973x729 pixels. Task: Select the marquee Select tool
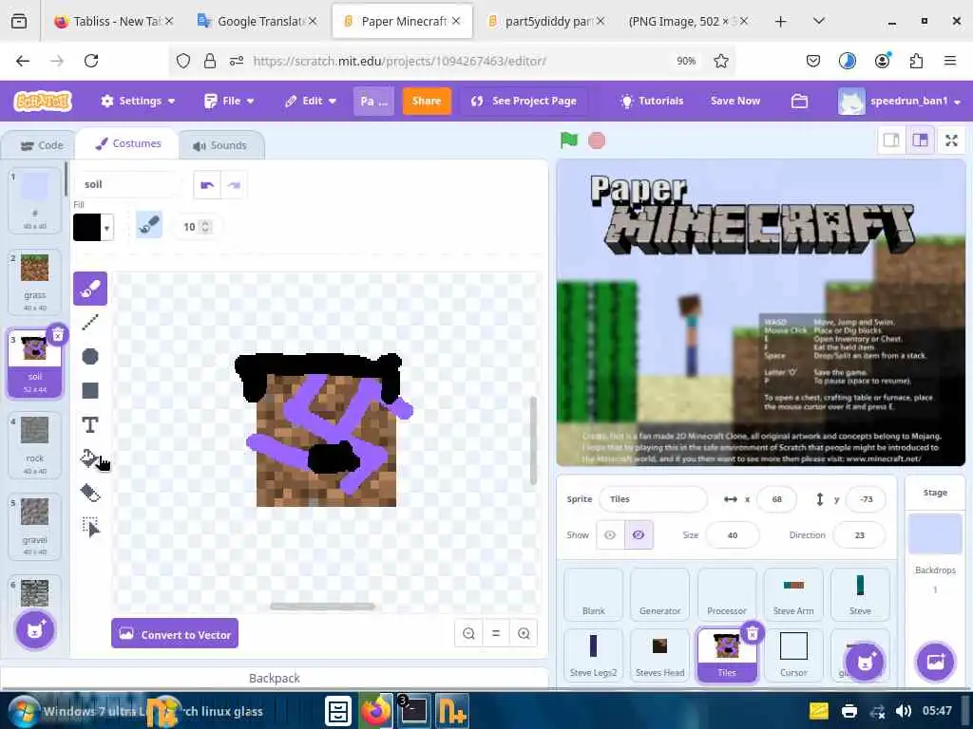90,527
